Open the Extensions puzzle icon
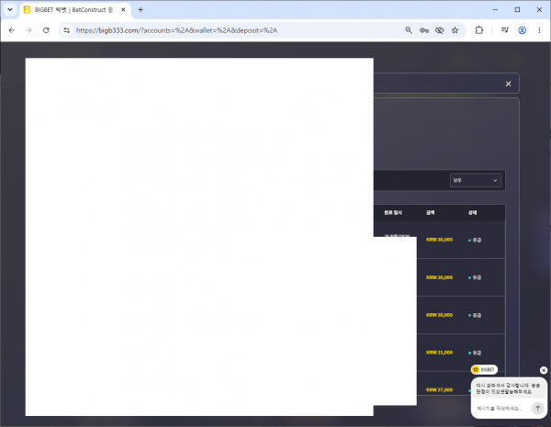551x427 pixels. click(x=479, y=30)
